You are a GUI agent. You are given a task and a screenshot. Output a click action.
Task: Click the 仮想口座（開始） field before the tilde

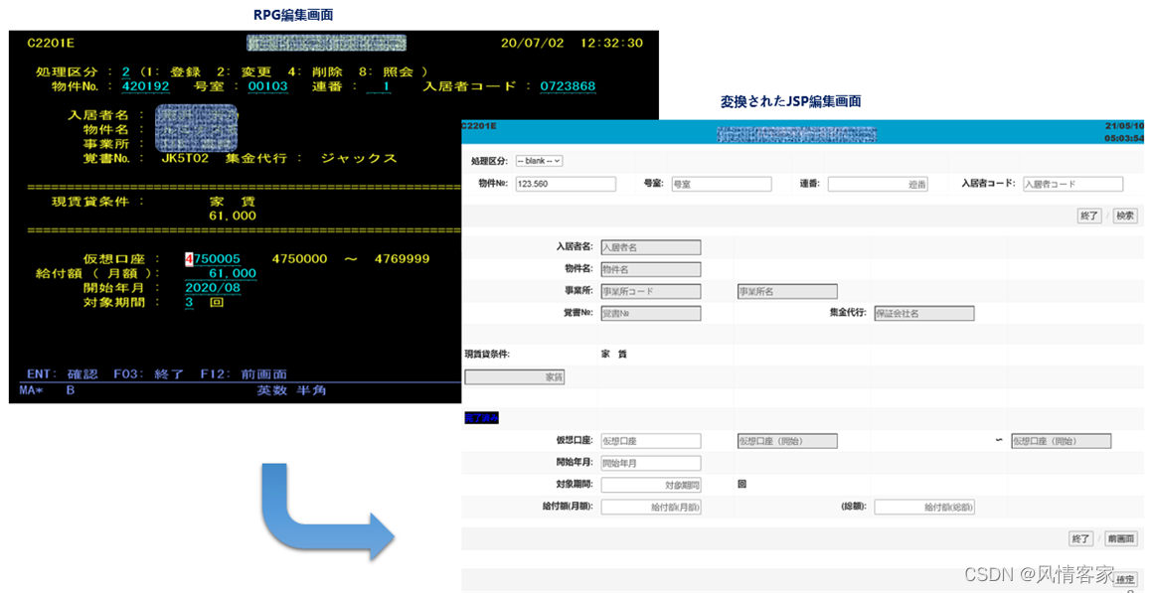(x=787, y=441)
